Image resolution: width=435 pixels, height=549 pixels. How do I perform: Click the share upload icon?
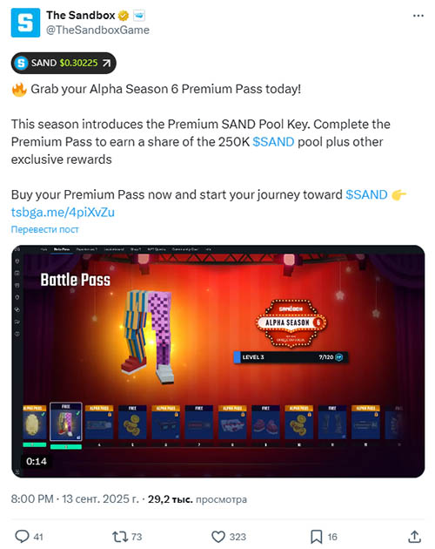pyautogui.click(x=414, y=537)
